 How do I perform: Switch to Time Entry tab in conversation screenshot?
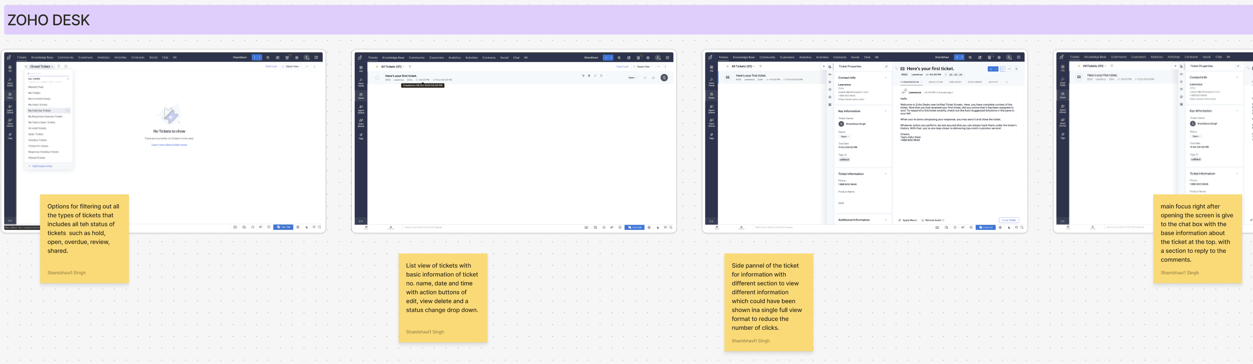[x=955, y=82]
